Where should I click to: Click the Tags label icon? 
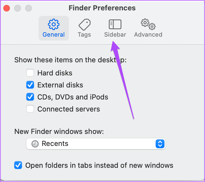coord(85,25)
